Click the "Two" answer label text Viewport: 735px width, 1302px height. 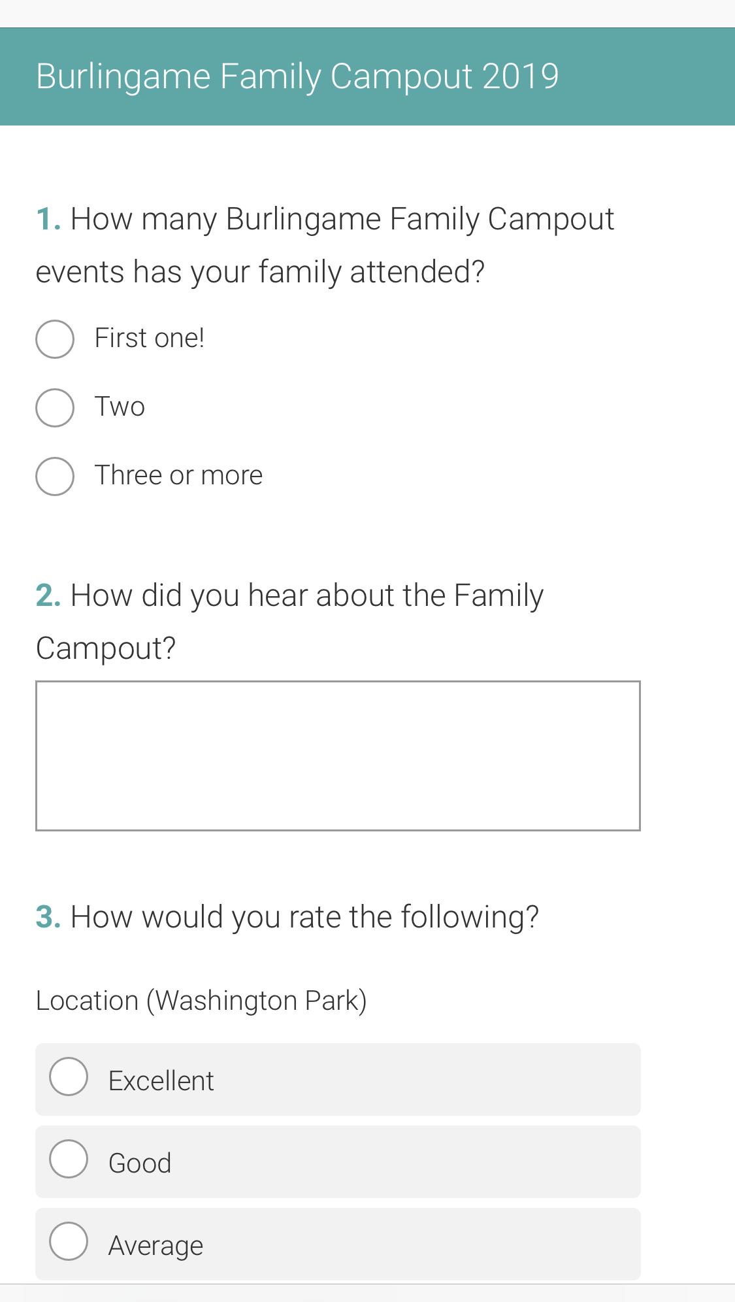click(x=120, y=407)
